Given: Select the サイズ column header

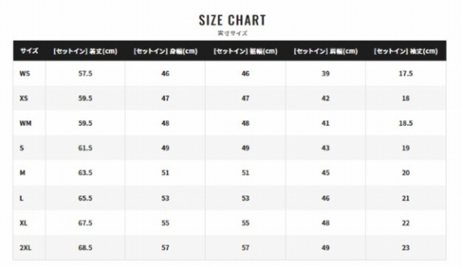Looking at the screenshot, I should [x=29, y=51].
